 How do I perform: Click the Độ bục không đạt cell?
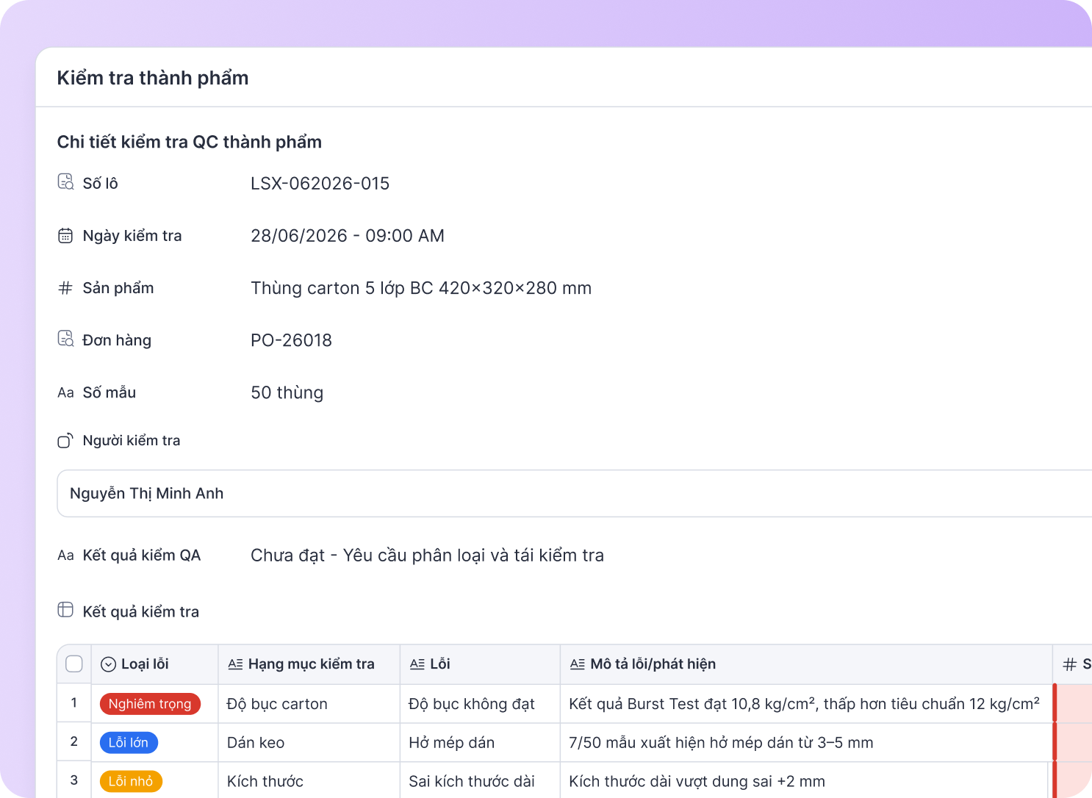[481, 704]
